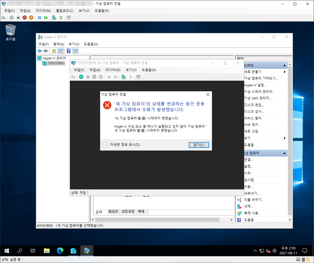This screenshot has width=314, height=263.
Task: Click Rename icon in Actions pane
Action: 239,200
